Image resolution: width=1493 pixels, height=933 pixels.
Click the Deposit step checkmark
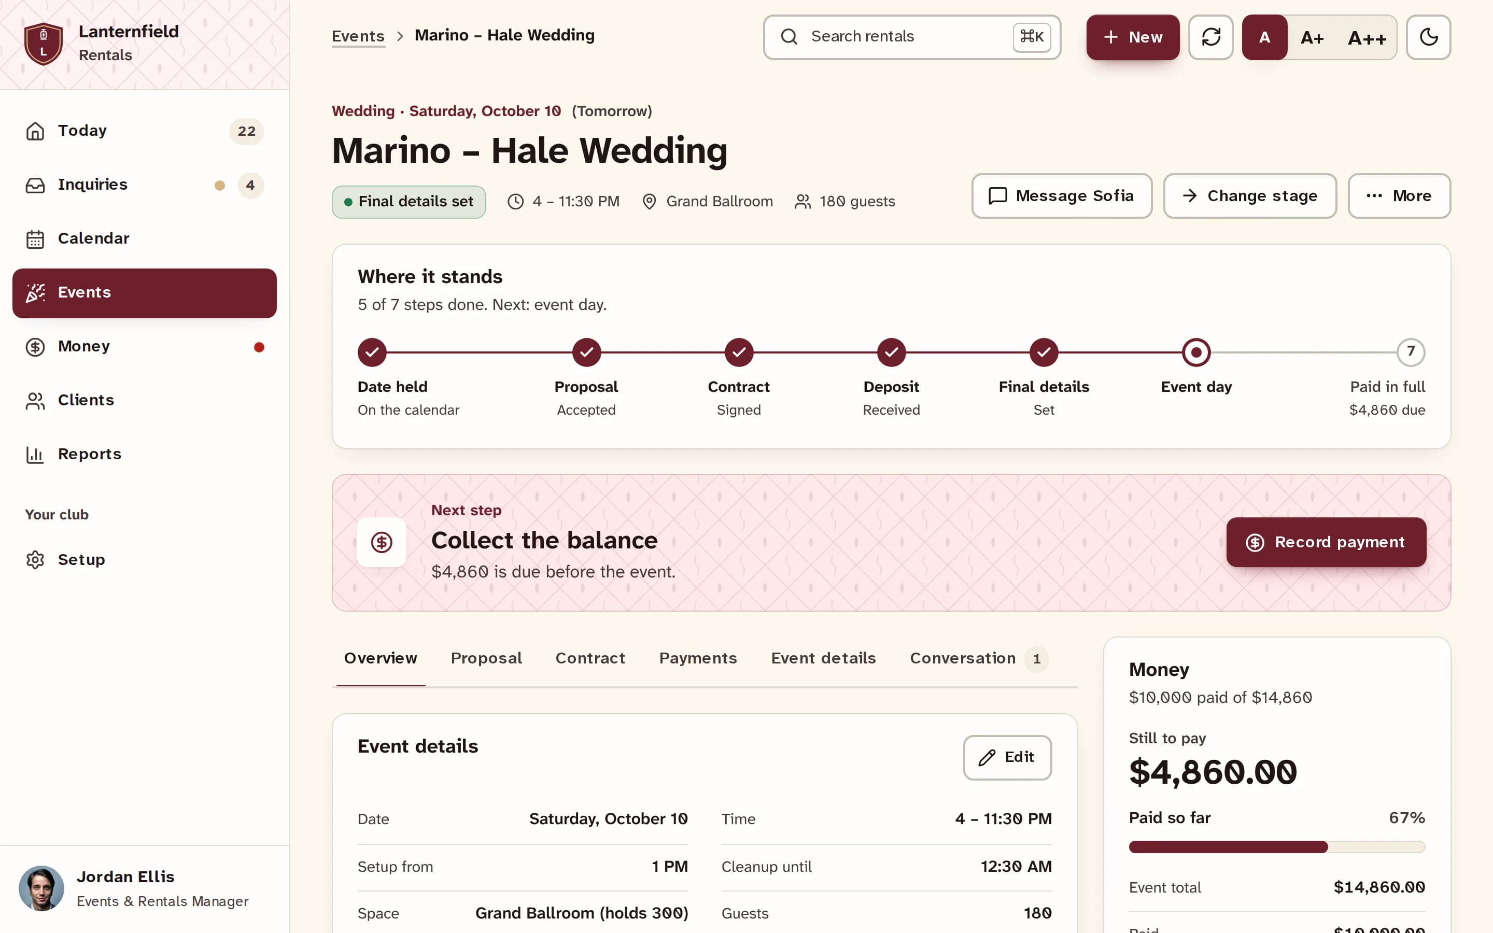tap(892, 352)
